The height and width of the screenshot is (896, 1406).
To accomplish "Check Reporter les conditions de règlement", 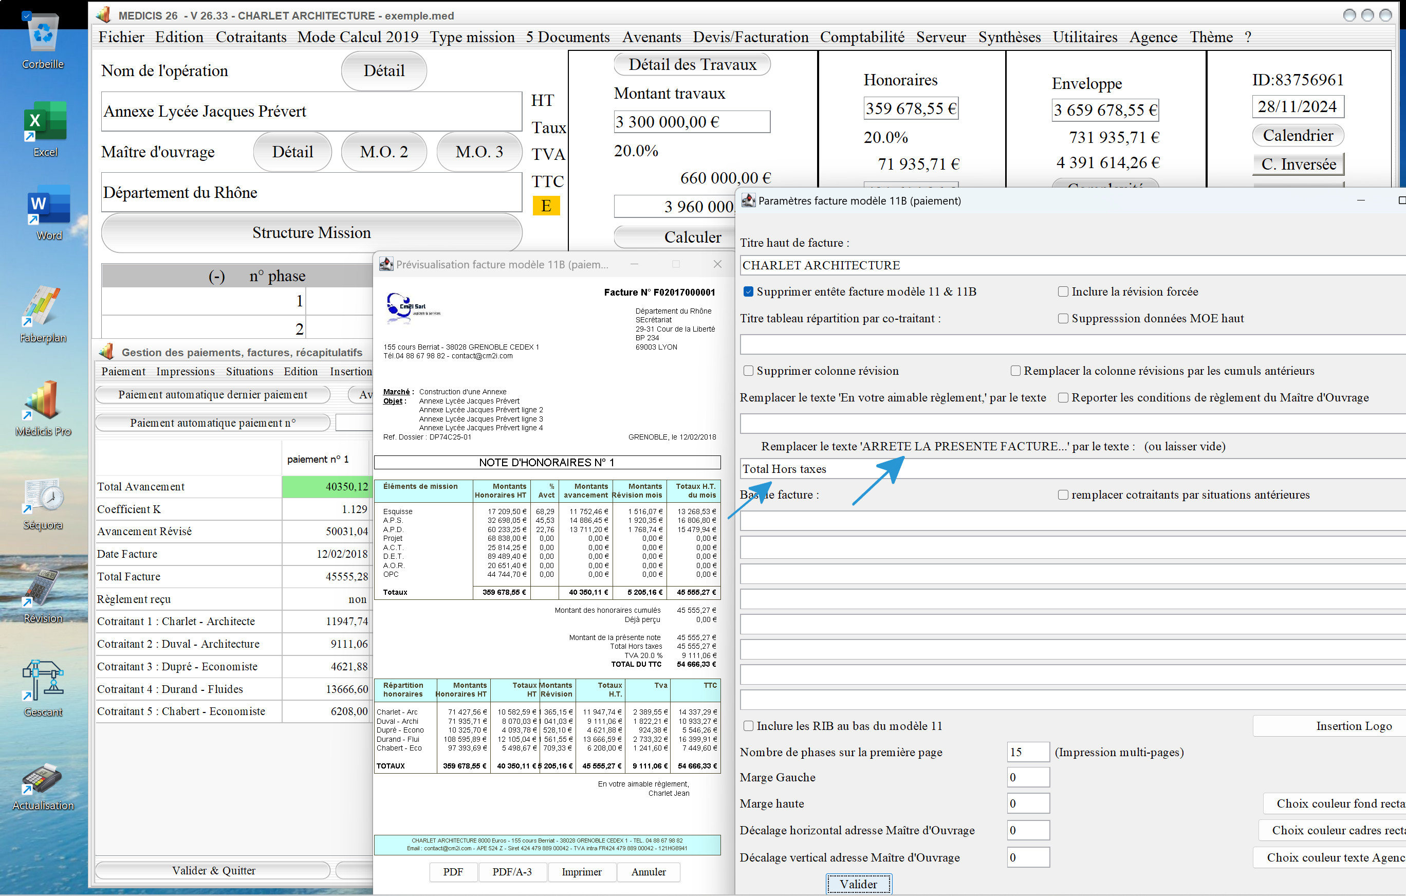I will 1063,398.
